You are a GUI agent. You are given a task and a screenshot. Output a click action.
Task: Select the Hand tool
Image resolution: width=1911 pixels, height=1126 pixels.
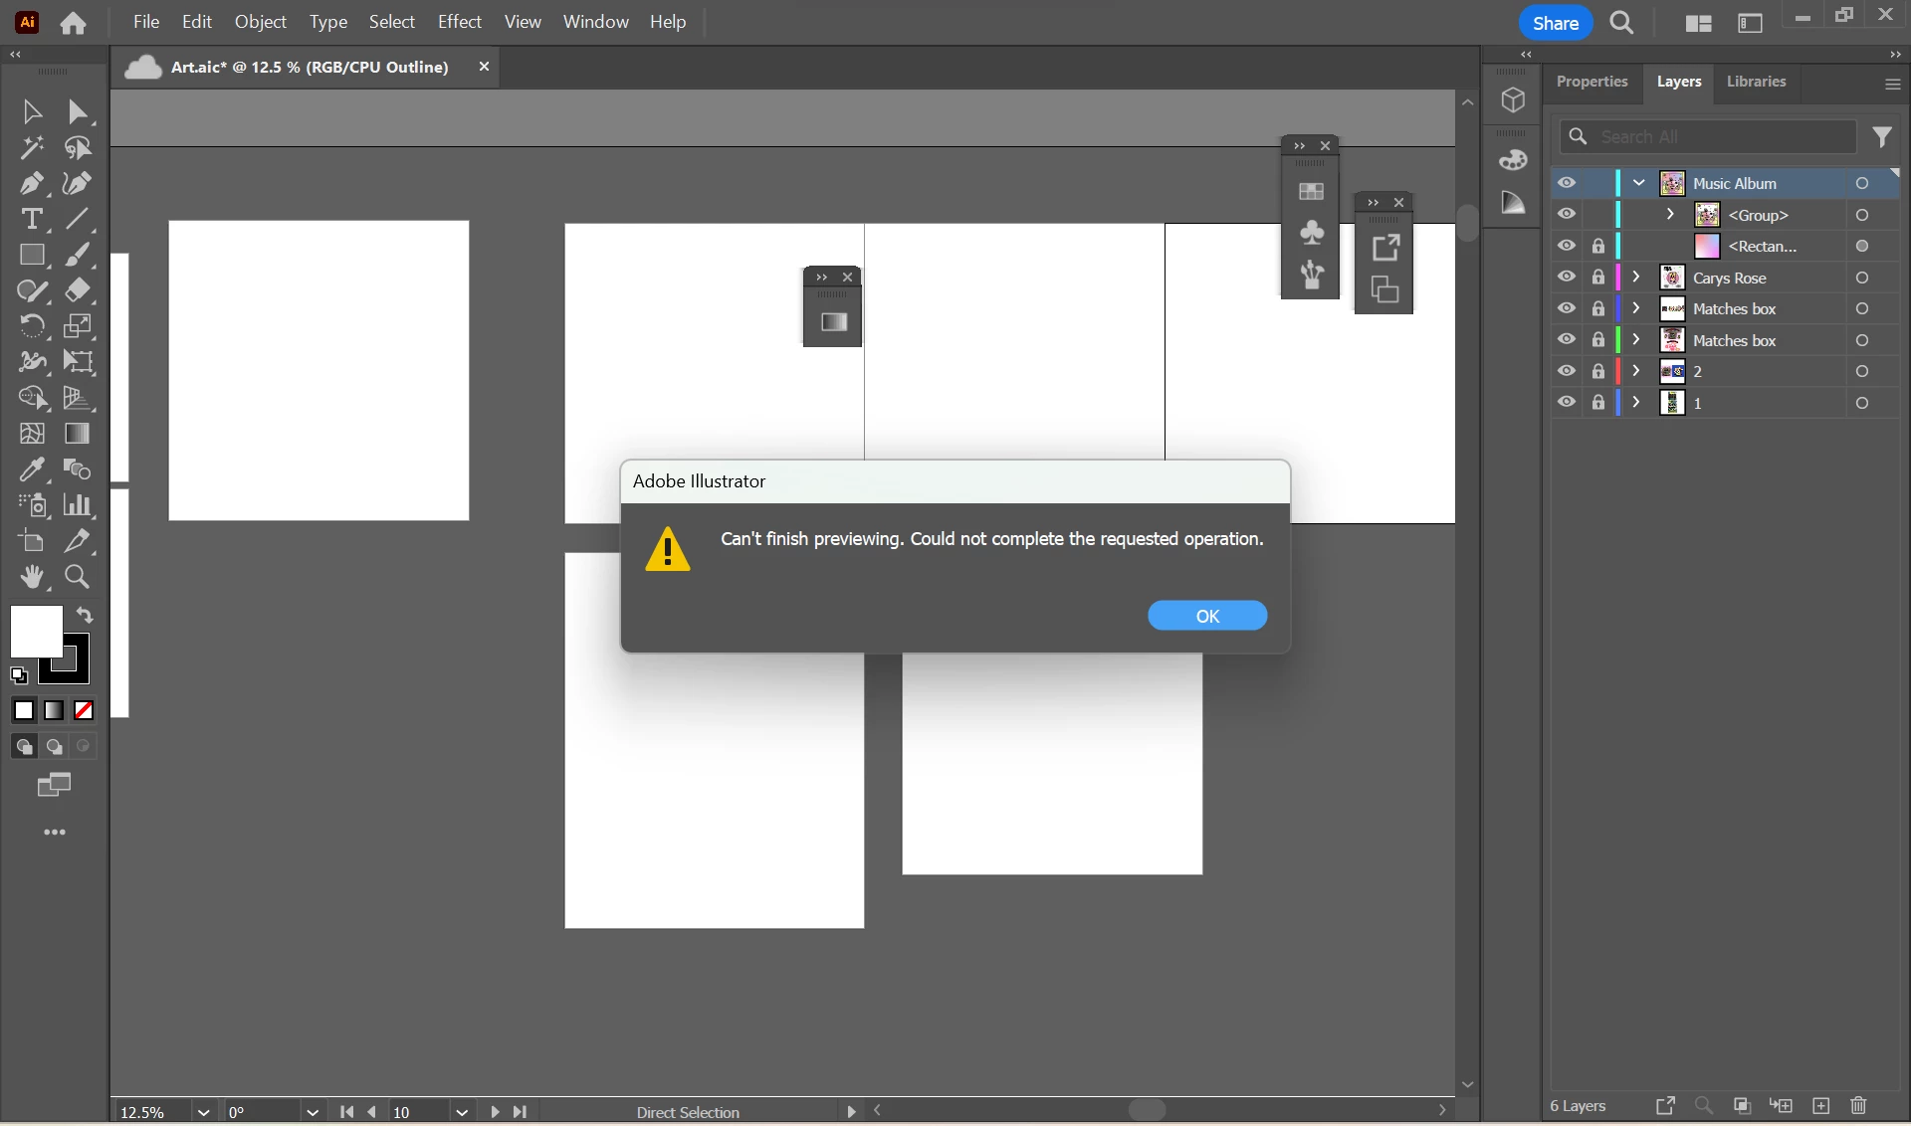point(31,577)
